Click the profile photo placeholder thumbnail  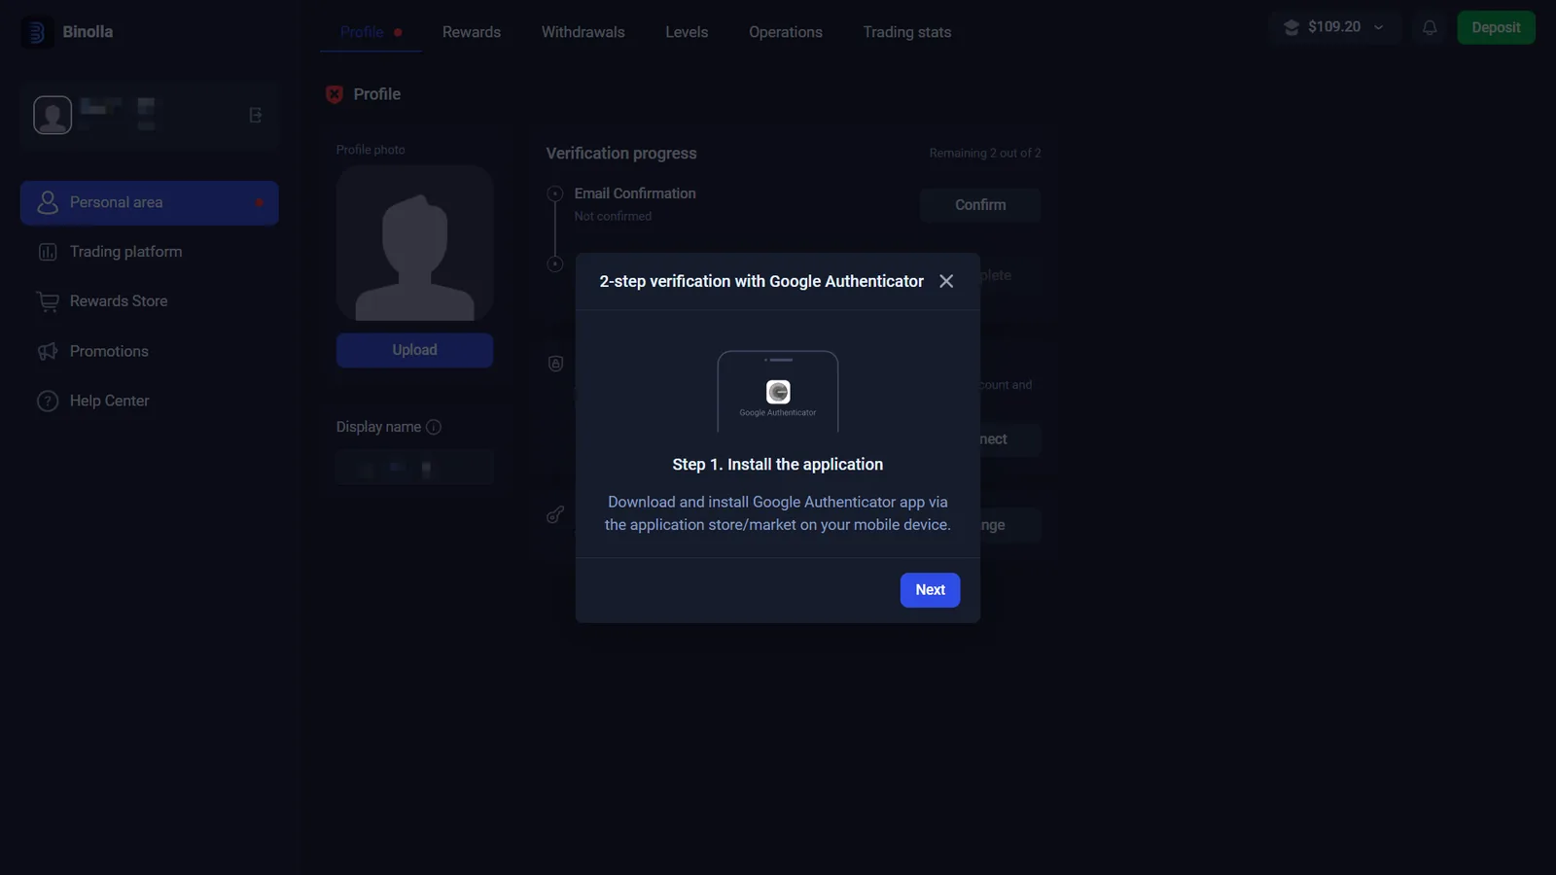[x=414, y=243]
